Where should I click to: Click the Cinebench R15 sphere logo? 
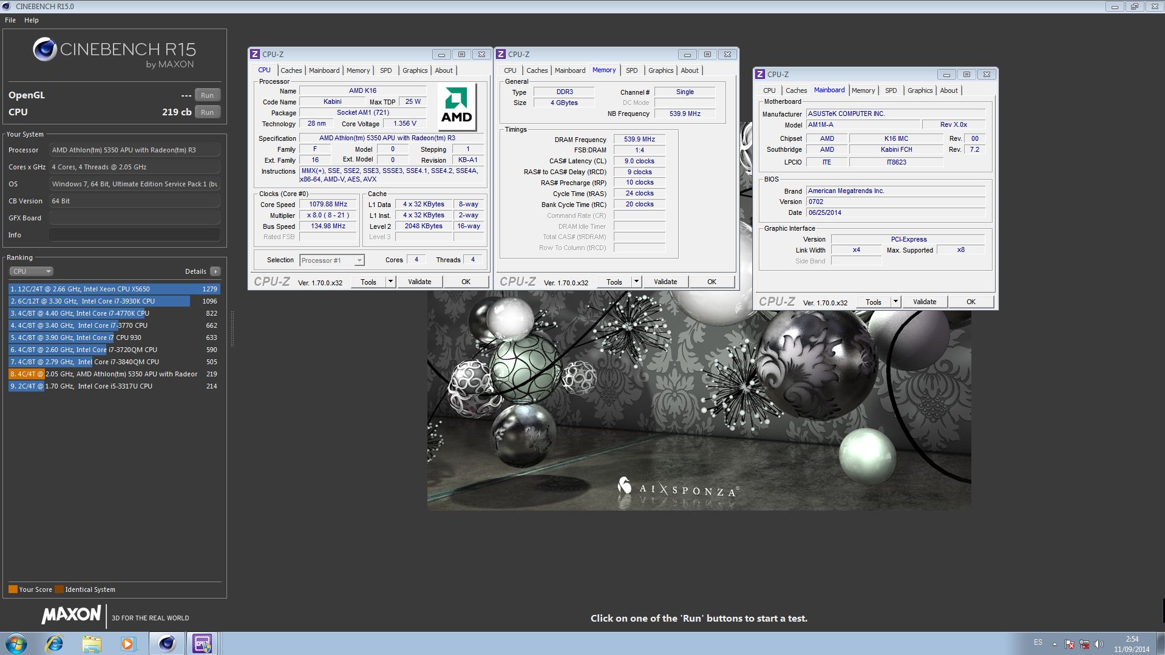[45, 49]
